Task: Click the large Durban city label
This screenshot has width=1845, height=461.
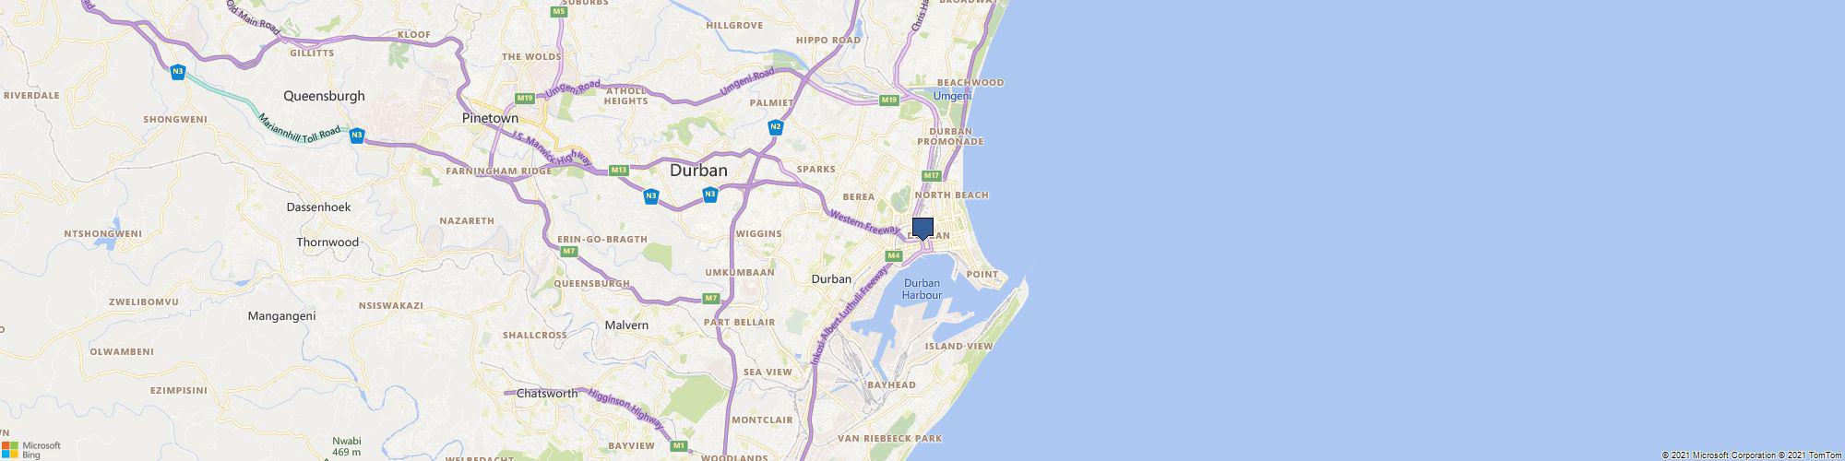Action: [698, 171]
